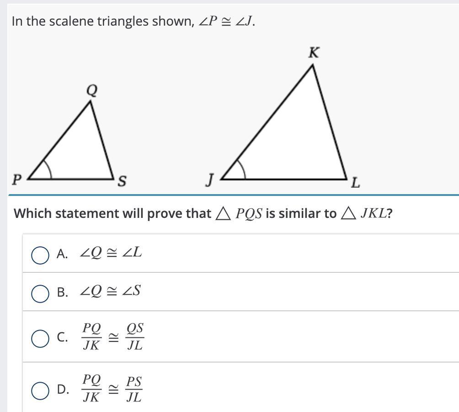
Task: Click the vertex label L
Action: [355, 184]
